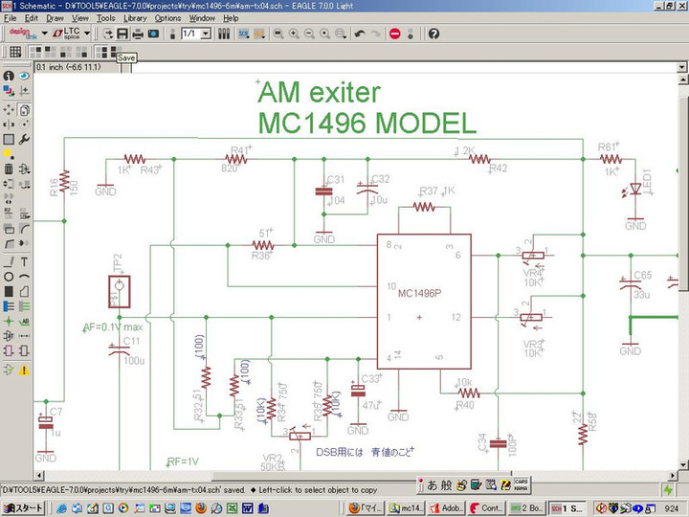The width and height of the screenshot is (689, 517).
Task: Click the Windows Start button
Action: (x=23, y=507)
